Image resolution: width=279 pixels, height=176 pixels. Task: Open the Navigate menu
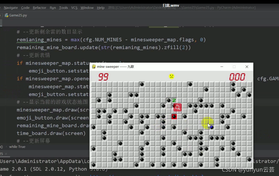click(11, 8)
